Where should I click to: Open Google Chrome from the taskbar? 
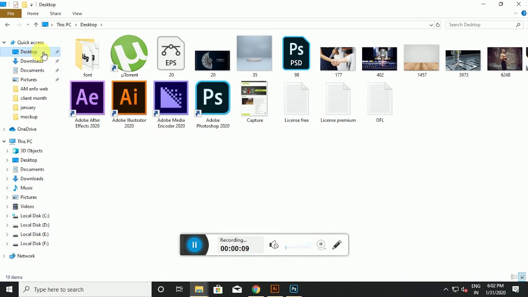click(x=256, y=289)
